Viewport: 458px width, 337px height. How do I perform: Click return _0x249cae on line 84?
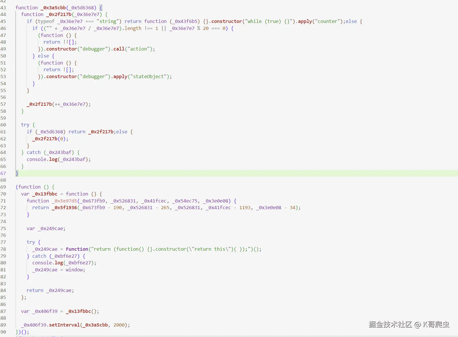pyautogui.click(x=49, y=290)
